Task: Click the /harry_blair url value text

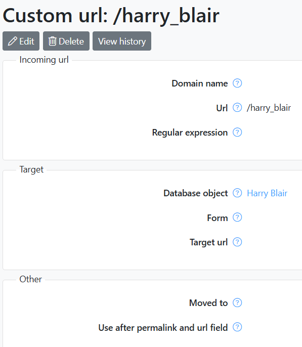Action: [x=269, y=108]
